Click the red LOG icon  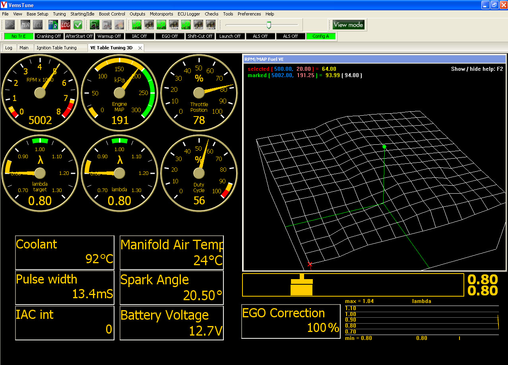click(66, 25)
